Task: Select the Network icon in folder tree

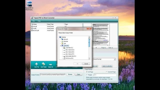Action: (62, 39)
